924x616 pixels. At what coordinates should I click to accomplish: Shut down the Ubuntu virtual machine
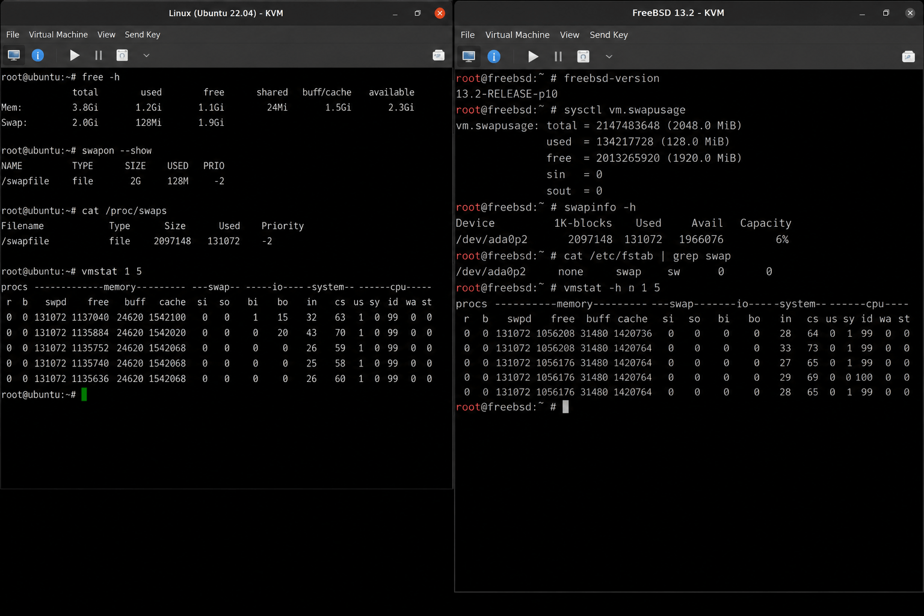pyautogui.click(x=122, y=55)
